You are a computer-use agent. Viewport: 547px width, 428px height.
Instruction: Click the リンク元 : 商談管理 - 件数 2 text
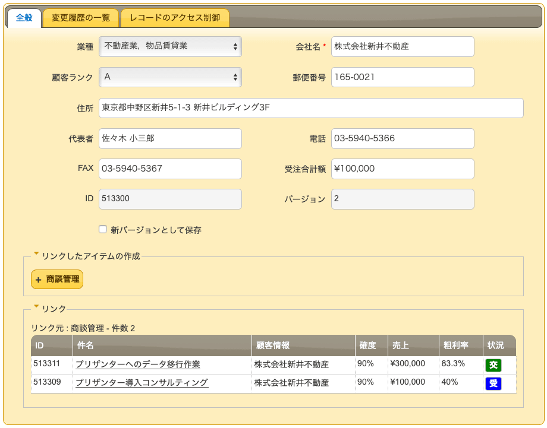pos(83,328)
